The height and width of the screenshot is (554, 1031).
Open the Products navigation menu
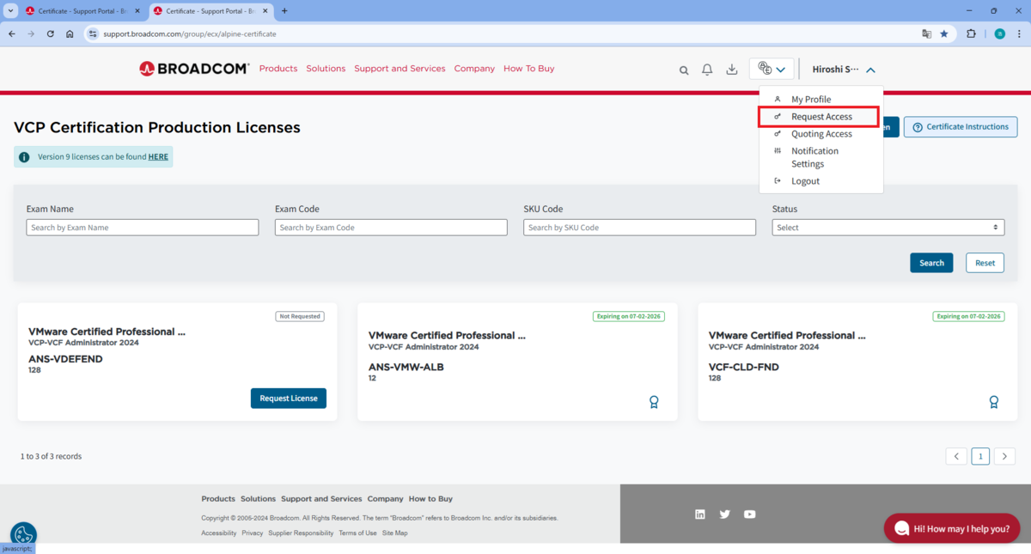point(278,69)
